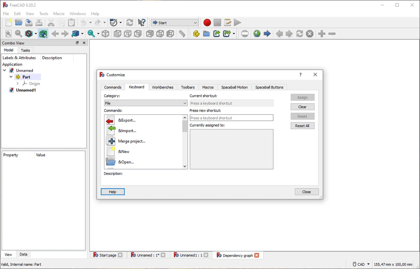Click the Fit selection magnifier icon
Screen dimensions: 420x269
pyautogui.click(x=19, y=34)
